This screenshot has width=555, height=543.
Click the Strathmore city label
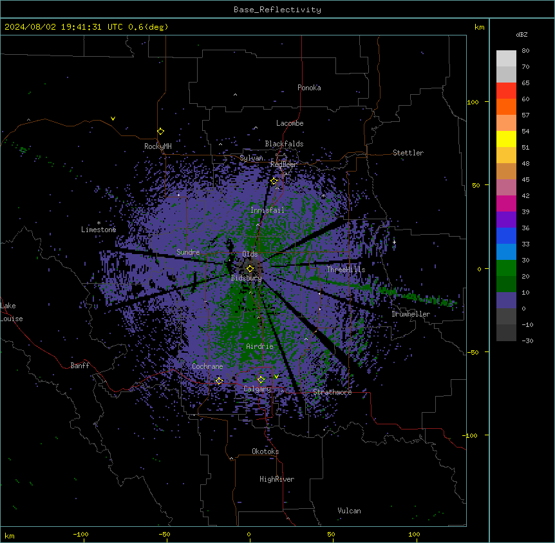332,392
